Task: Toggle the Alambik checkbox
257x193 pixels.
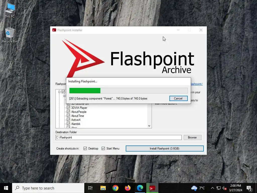Action: [x=68, y=124]
